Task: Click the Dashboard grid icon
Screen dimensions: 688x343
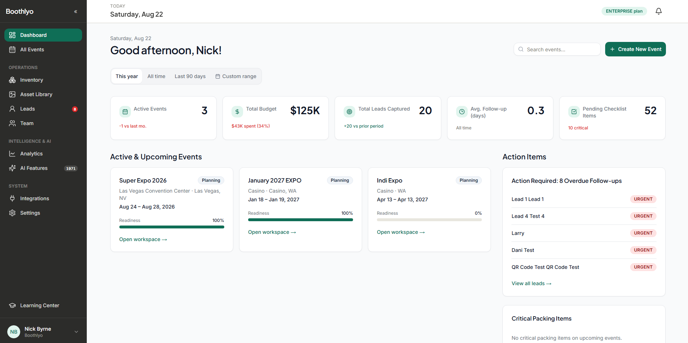Action: pyautogui.click(x=12, y=35)
